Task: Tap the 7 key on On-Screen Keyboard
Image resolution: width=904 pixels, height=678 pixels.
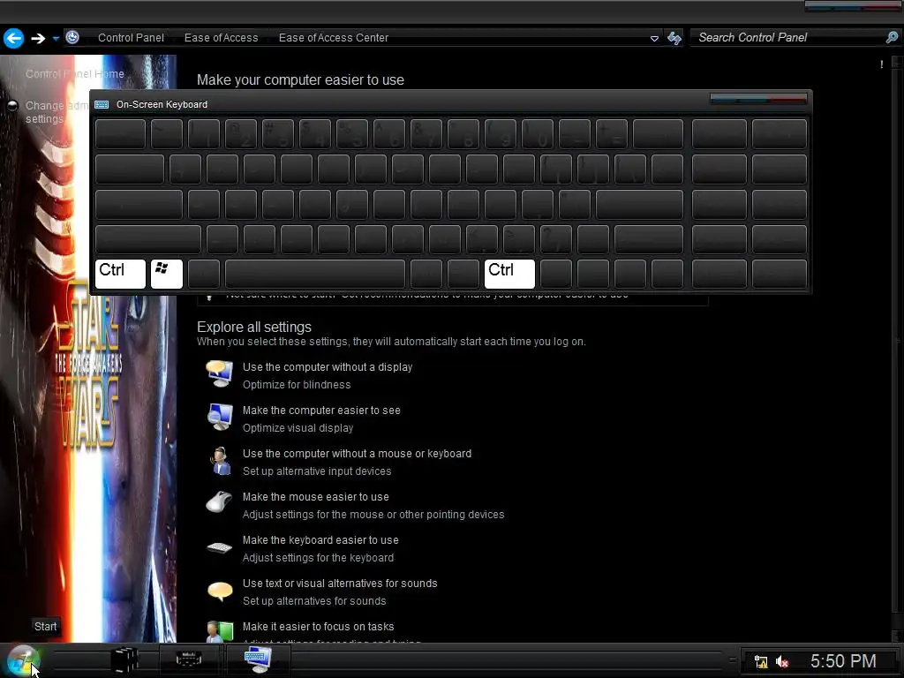Action: click(426, 134)
